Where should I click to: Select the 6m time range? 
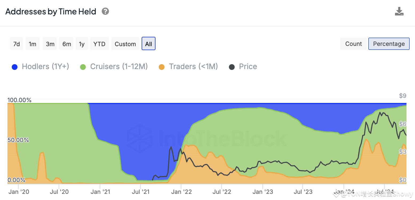(x=67, y=44)
